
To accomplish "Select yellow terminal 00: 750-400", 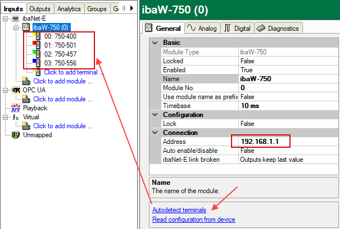I will coord(37,36).
